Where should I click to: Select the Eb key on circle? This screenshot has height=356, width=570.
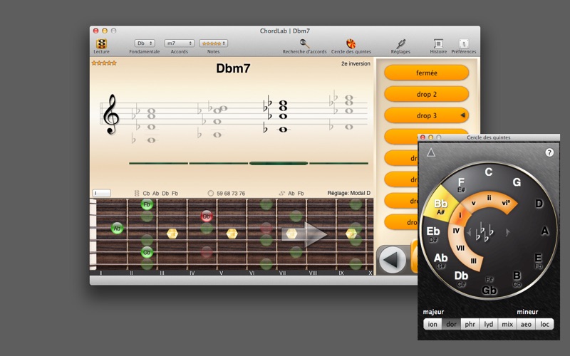[x=433, y=231]
